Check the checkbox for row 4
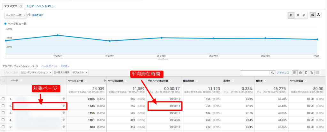Viewport: 327px width, 132px height. pyautogui.click(x=3, y=120)
